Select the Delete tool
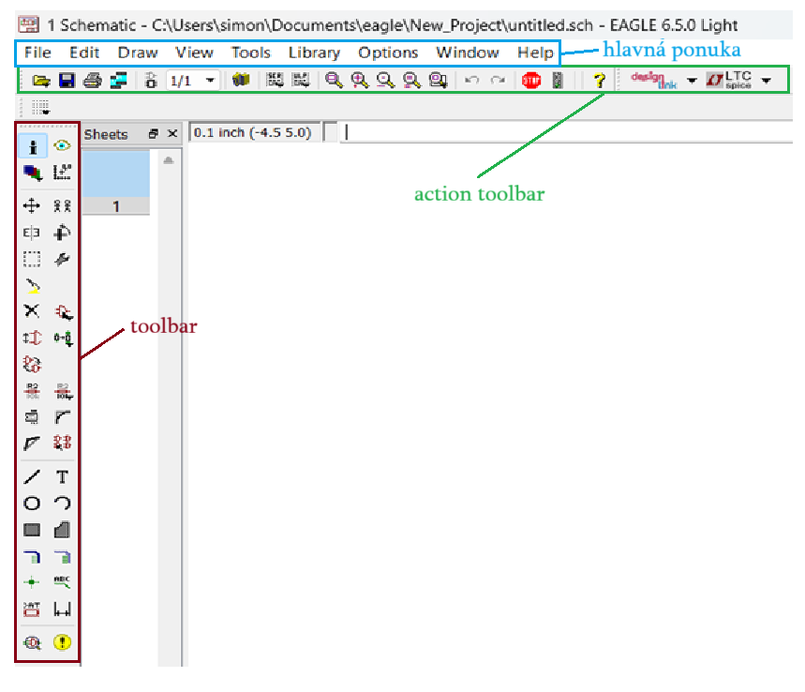The width and height of the screenshot is (805, 692). point(31,310)
